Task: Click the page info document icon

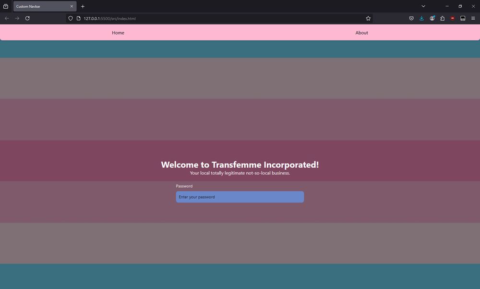Action: click(78, 18)
